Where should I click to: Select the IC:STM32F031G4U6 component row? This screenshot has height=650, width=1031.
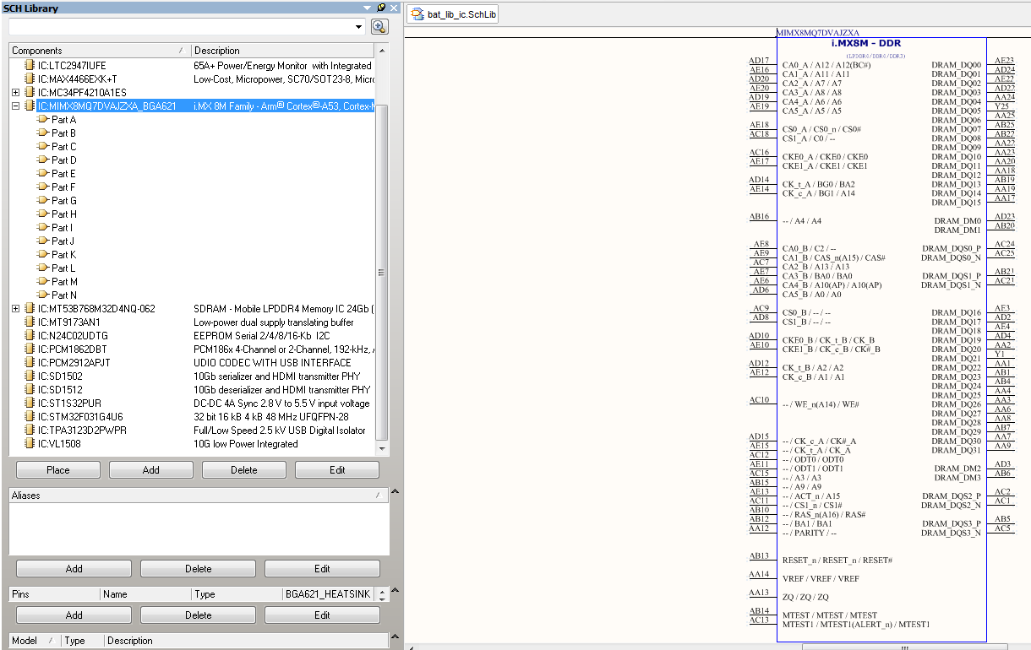coord(192,417)
